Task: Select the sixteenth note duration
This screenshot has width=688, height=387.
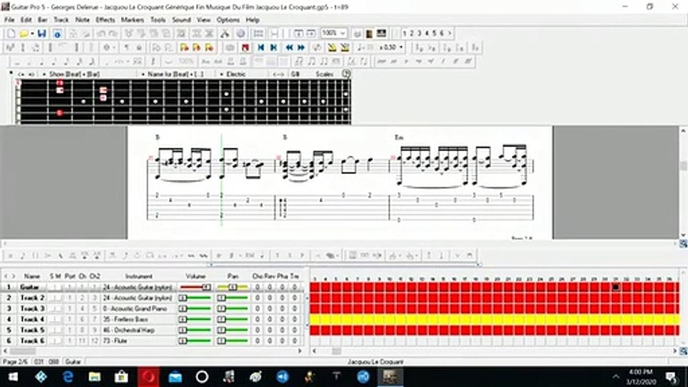Action: tap(67, 61)
